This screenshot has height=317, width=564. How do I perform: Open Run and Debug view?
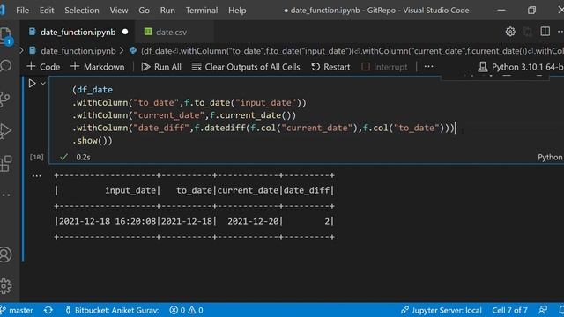(5, 131)
